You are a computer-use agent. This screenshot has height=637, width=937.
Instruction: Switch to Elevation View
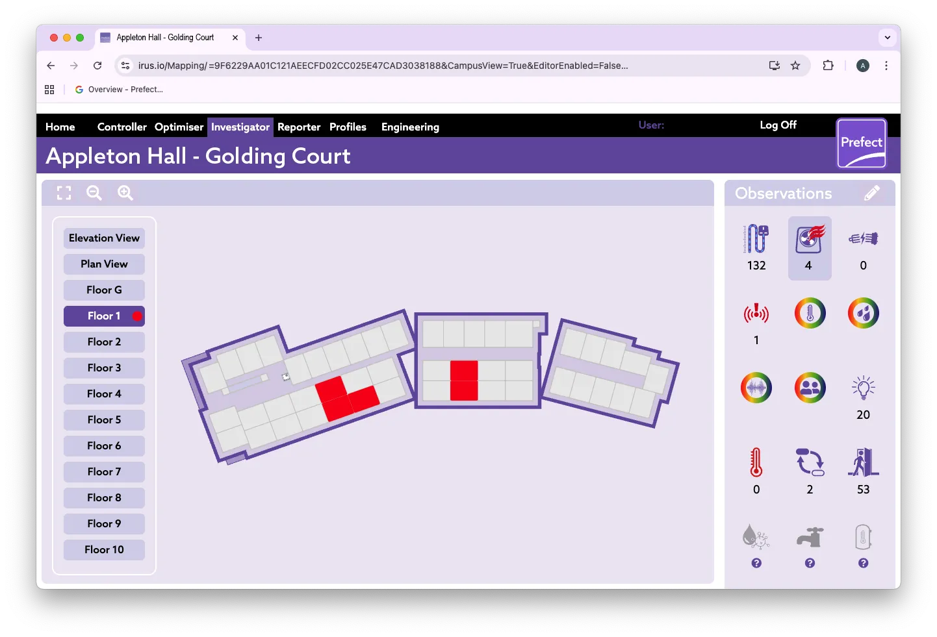click(104, 238)
